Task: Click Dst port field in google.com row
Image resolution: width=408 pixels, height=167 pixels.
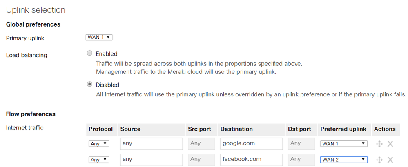Action: pos(301,144)
